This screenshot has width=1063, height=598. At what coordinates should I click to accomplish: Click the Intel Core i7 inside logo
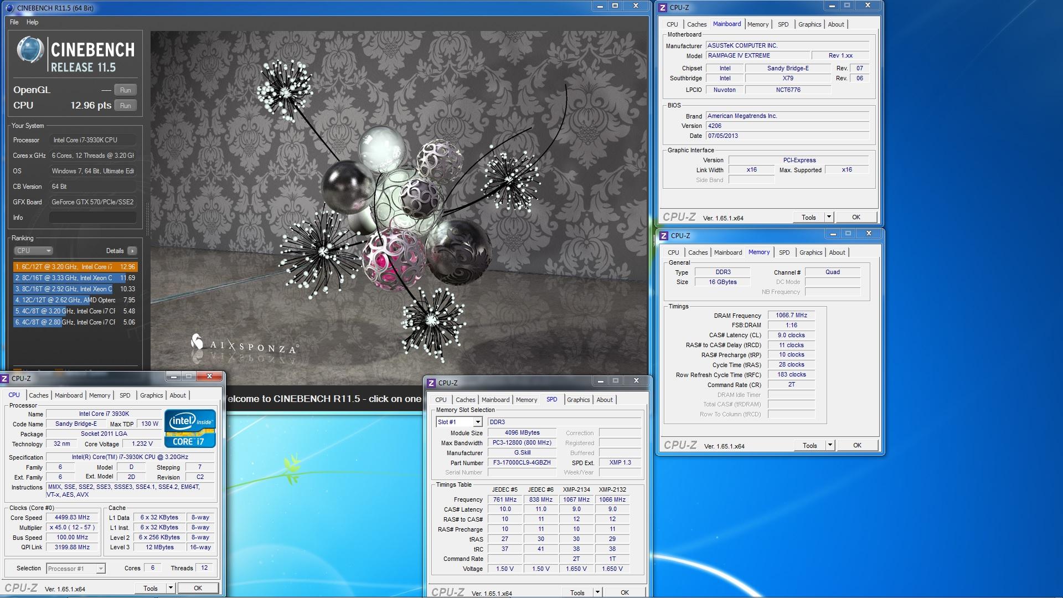coord(190,428)
